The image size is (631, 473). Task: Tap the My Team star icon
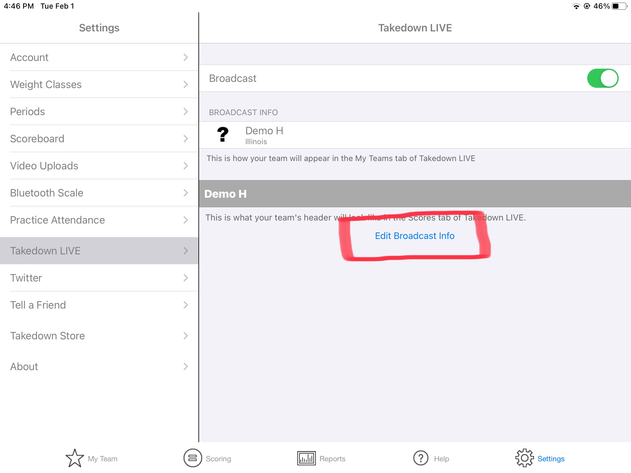[x=75, y=458]
